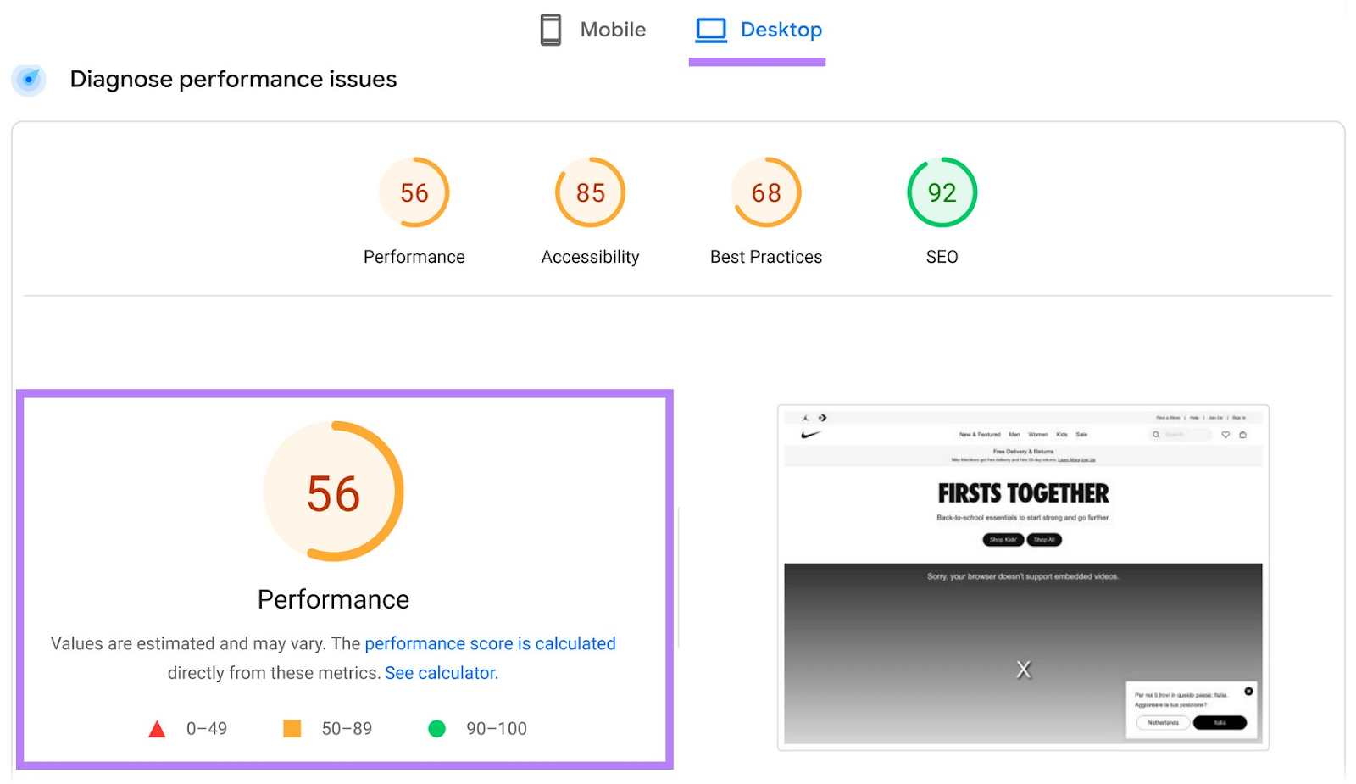Click the Converse brand icon
1356x784 pixels.
coord(821,417)
